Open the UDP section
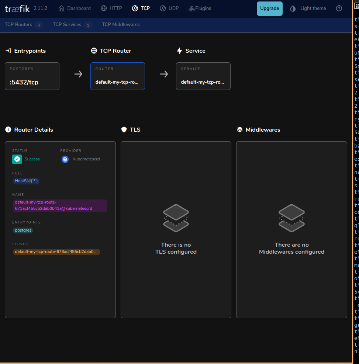This screenshot has height=364, width=359. pyautogui.click(x=169, y=8)
